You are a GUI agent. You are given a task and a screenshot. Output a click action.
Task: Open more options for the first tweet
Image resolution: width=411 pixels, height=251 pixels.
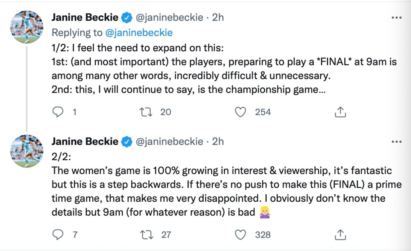coord(396,18)
